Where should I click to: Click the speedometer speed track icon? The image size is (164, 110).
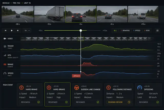(x=5, y=73)
